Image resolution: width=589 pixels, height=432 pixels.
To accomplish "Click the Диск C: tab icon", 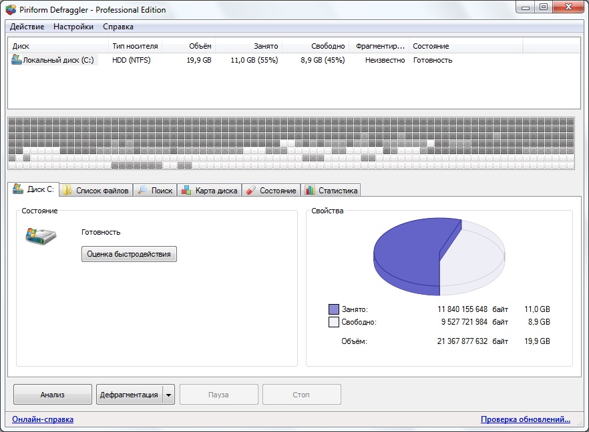I will pos(18,190).
